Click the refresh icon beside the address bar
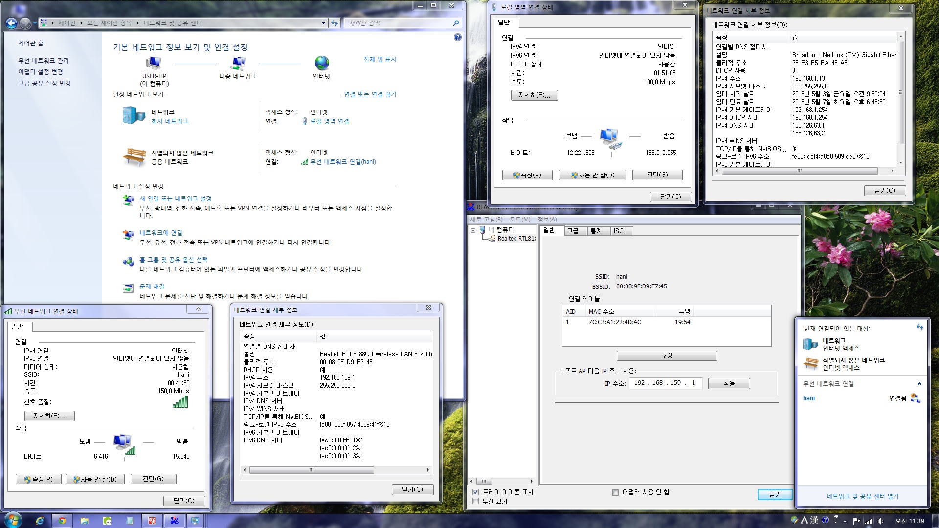The width and height of the screenshot is (939, 528). 335,23
